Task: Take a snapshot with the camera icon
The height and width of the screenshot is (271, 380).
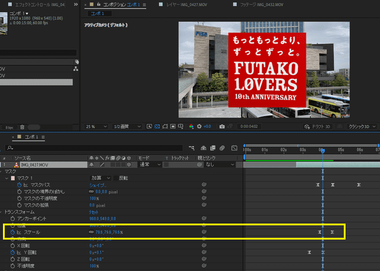Action: click(221, 126)
